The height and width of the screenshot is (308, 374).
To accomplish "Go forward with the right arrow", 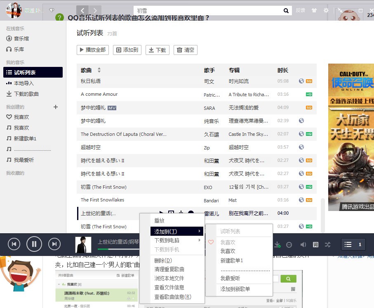I will point(95,10).
